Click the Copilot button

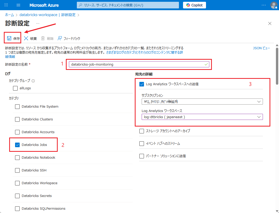(x=195, y=5)
